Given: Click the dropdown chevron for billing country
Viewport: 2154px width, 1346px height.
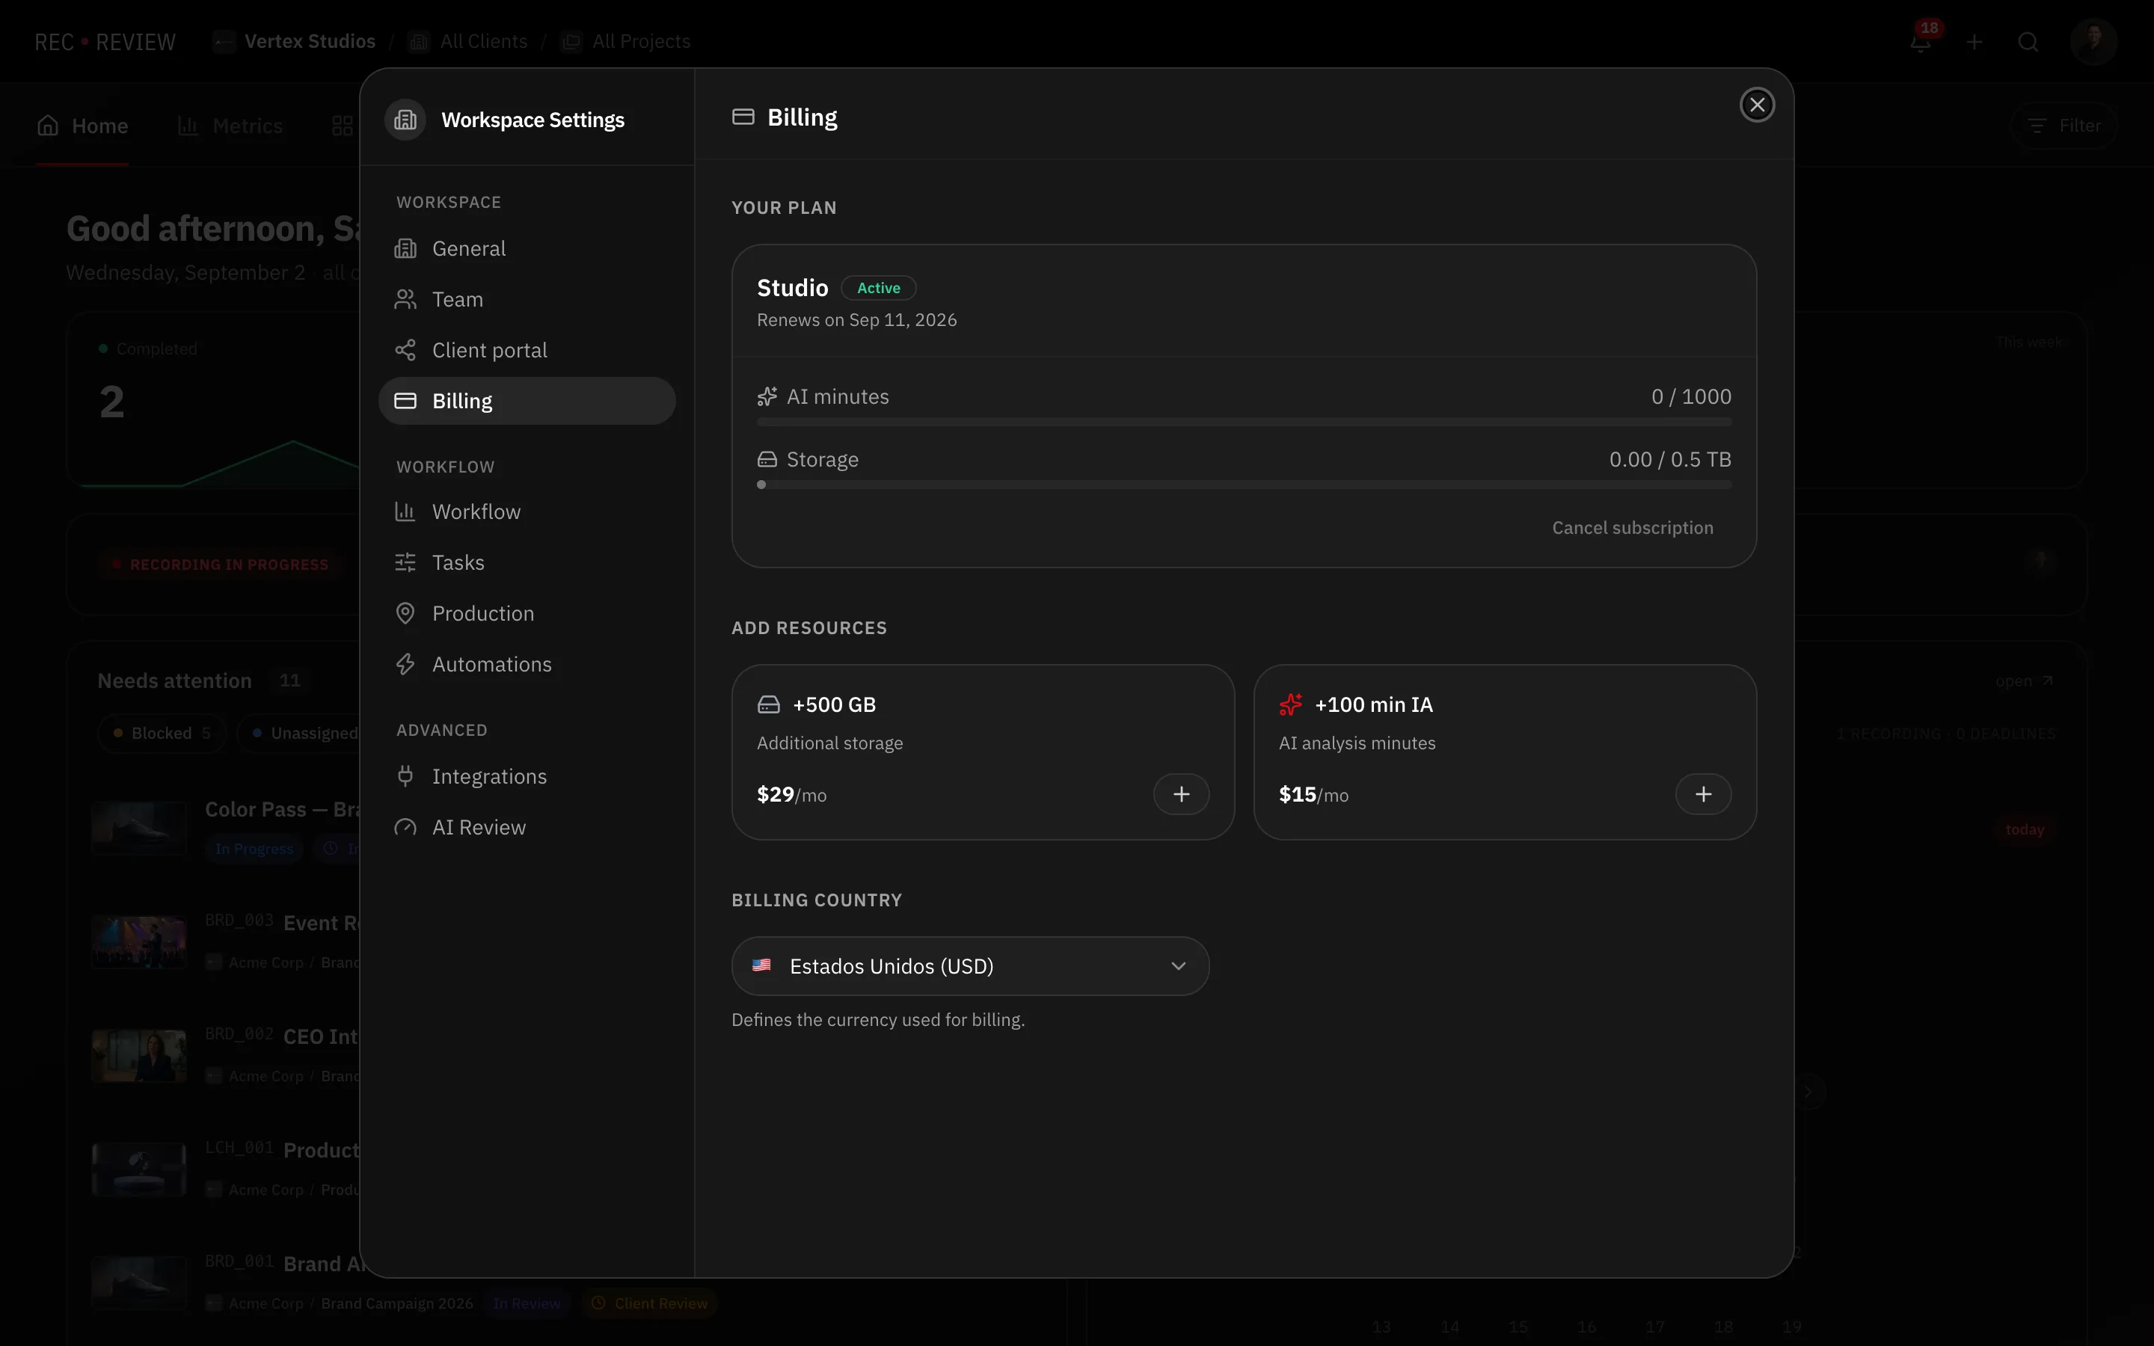Looking at the screenshot, I should pos(1179,966).
